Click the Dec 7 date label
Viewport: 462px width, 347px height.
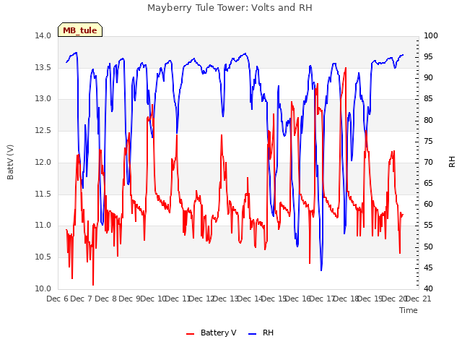(x=82, y=299)
